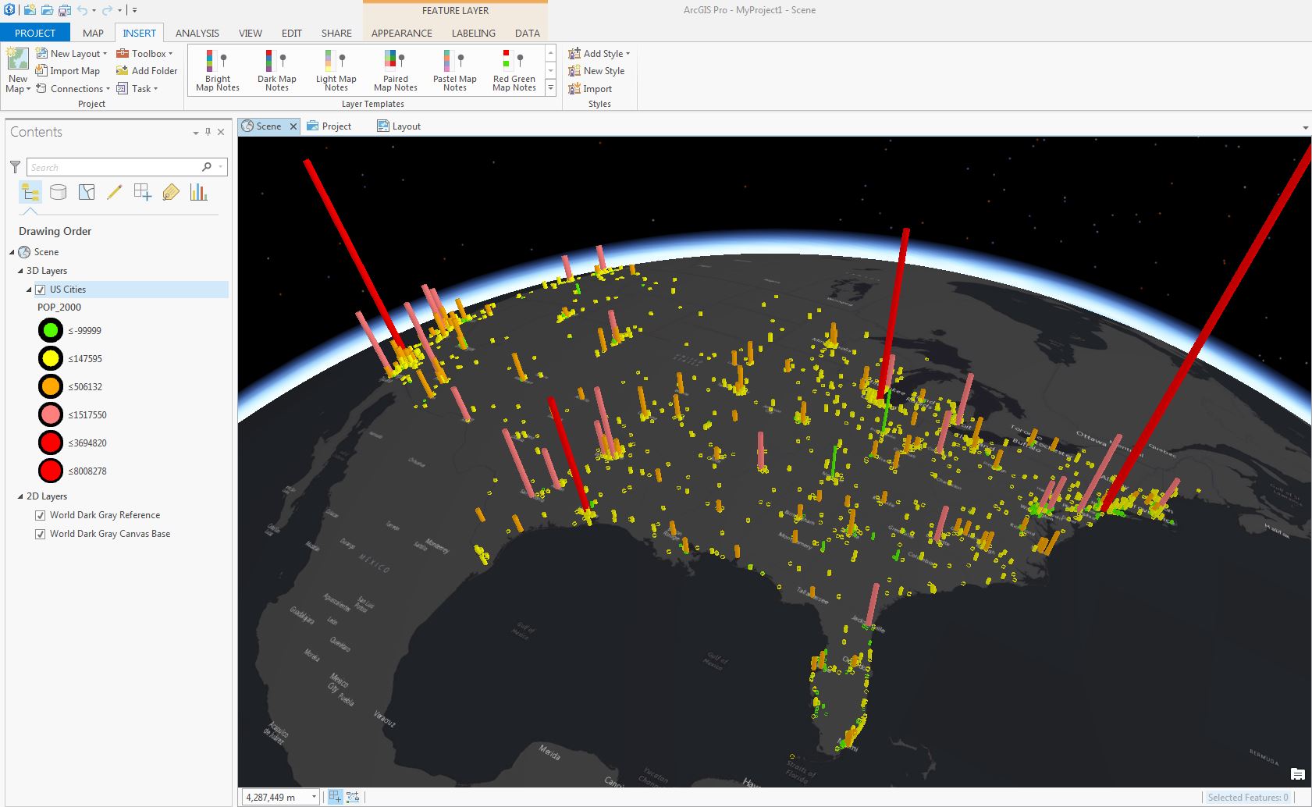Open the Project view tab
1312x807 pixels.
coord(329,126)
